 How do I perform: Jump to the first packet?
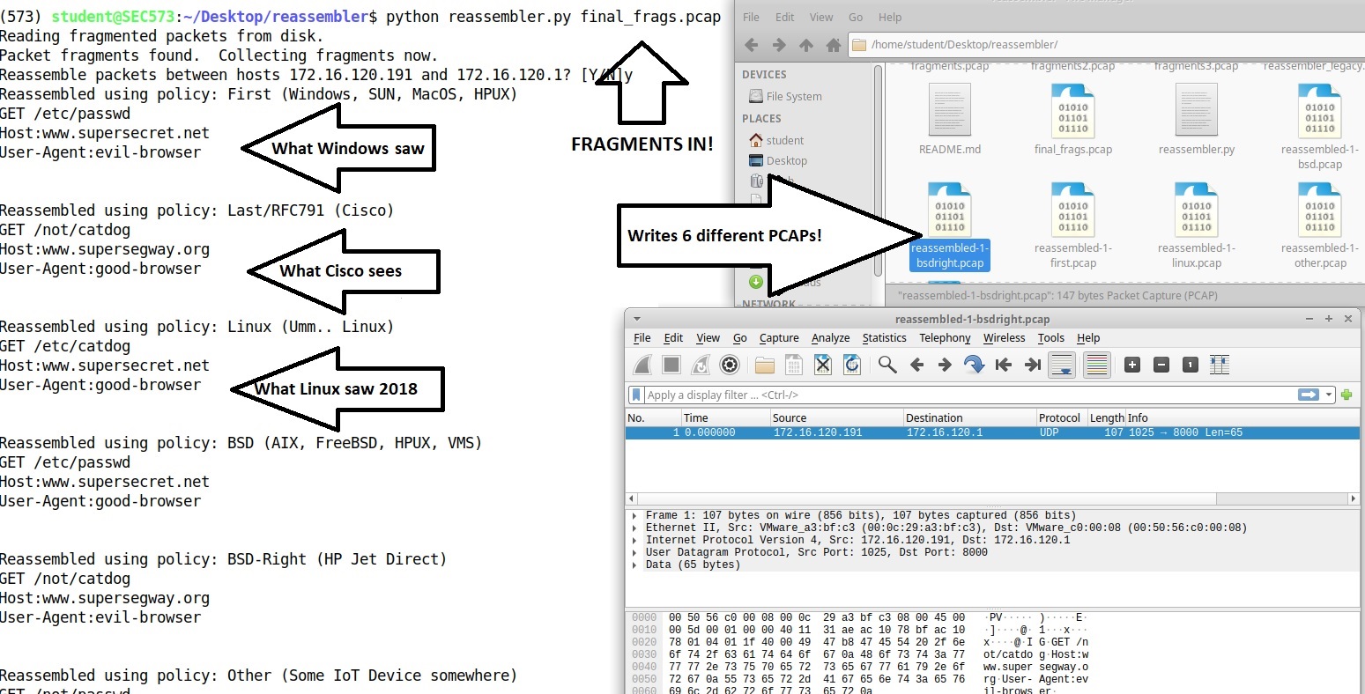pos(1003,365)
